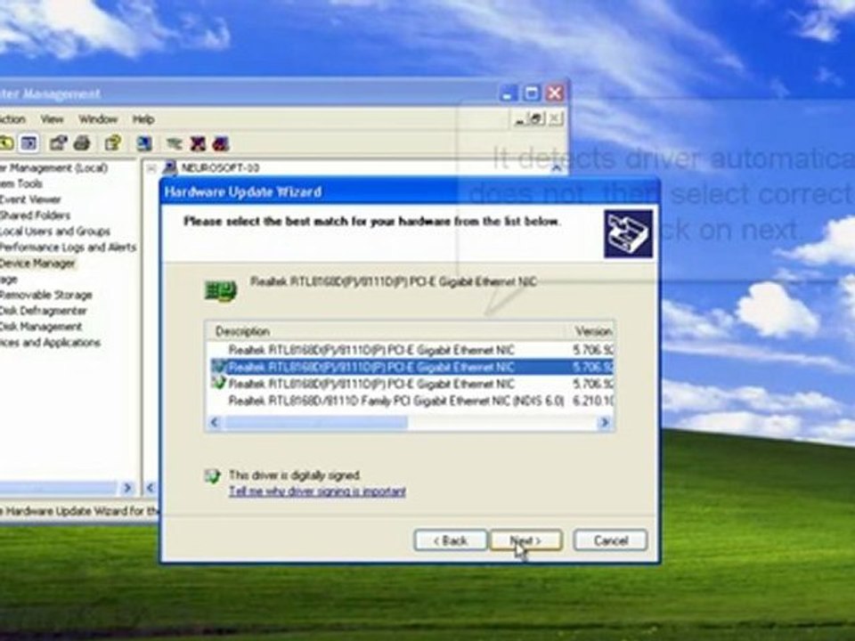Select Device Manager in the console tree
855x641 pixels.
(37, 264)
